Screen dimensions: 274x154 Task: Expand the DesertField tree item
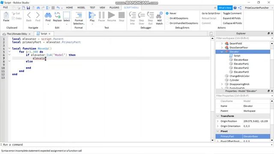pos(222,44)
